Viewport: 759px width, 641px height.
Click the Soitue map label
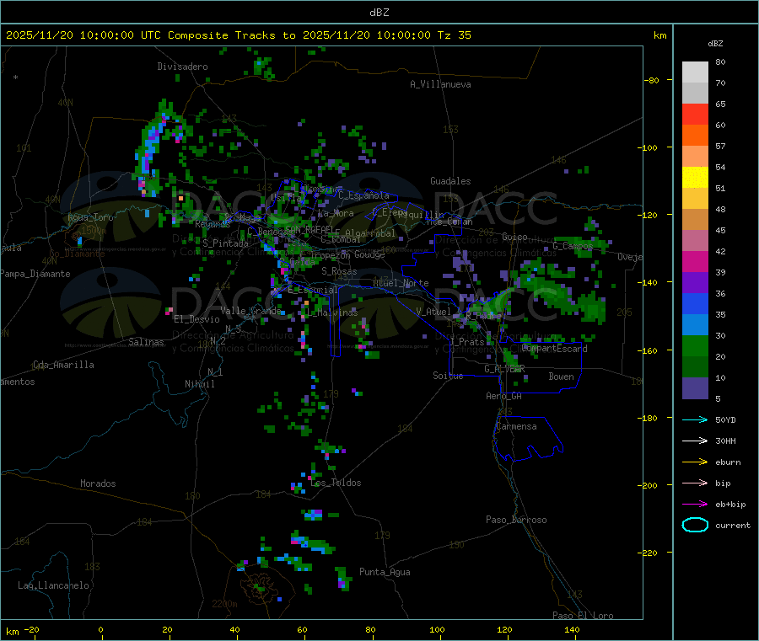pos(448,376)
